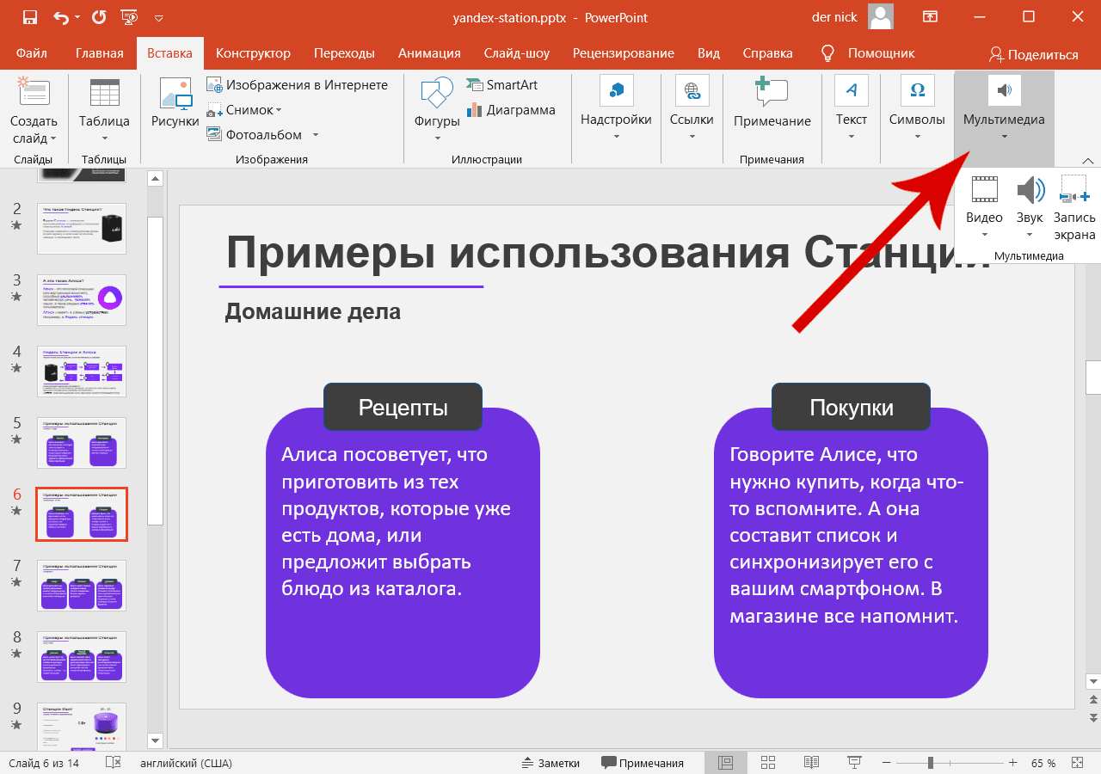Add a comment with Примечание button
The width and height of the screenshot is (1101, 774).
pyautogui.click(x=772, y=103)
